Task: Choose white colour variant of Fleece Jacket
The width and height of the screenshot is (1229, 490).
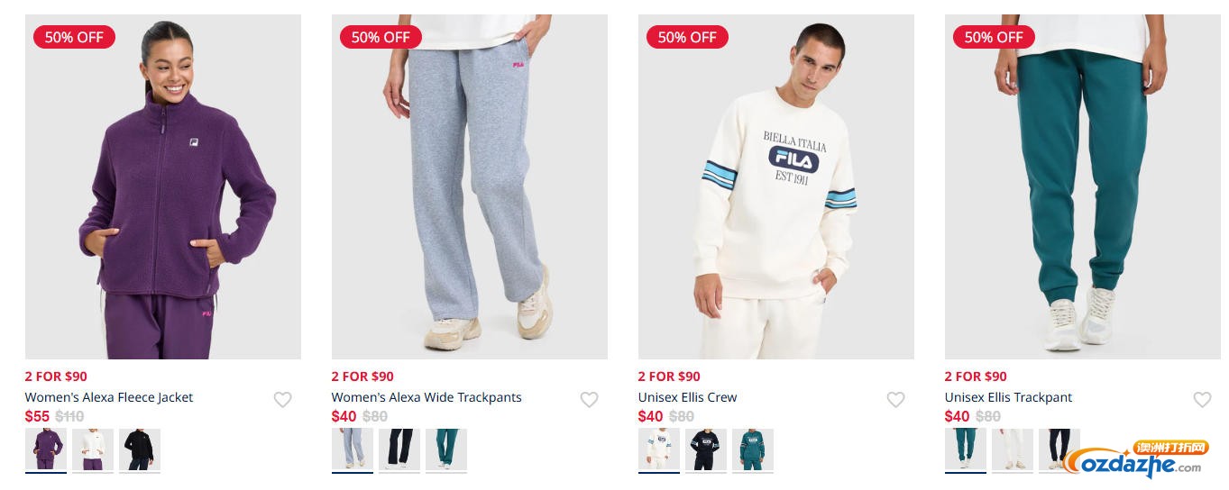Action: [93, 449]
